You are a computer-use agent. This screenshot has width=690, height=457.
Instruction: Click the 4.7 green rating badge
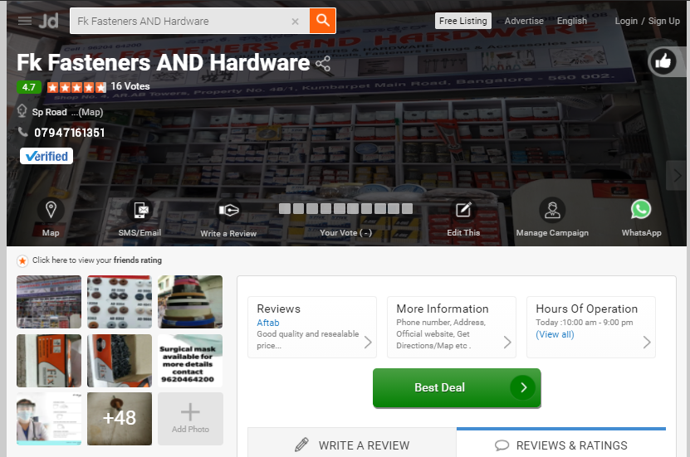[29, 87]
